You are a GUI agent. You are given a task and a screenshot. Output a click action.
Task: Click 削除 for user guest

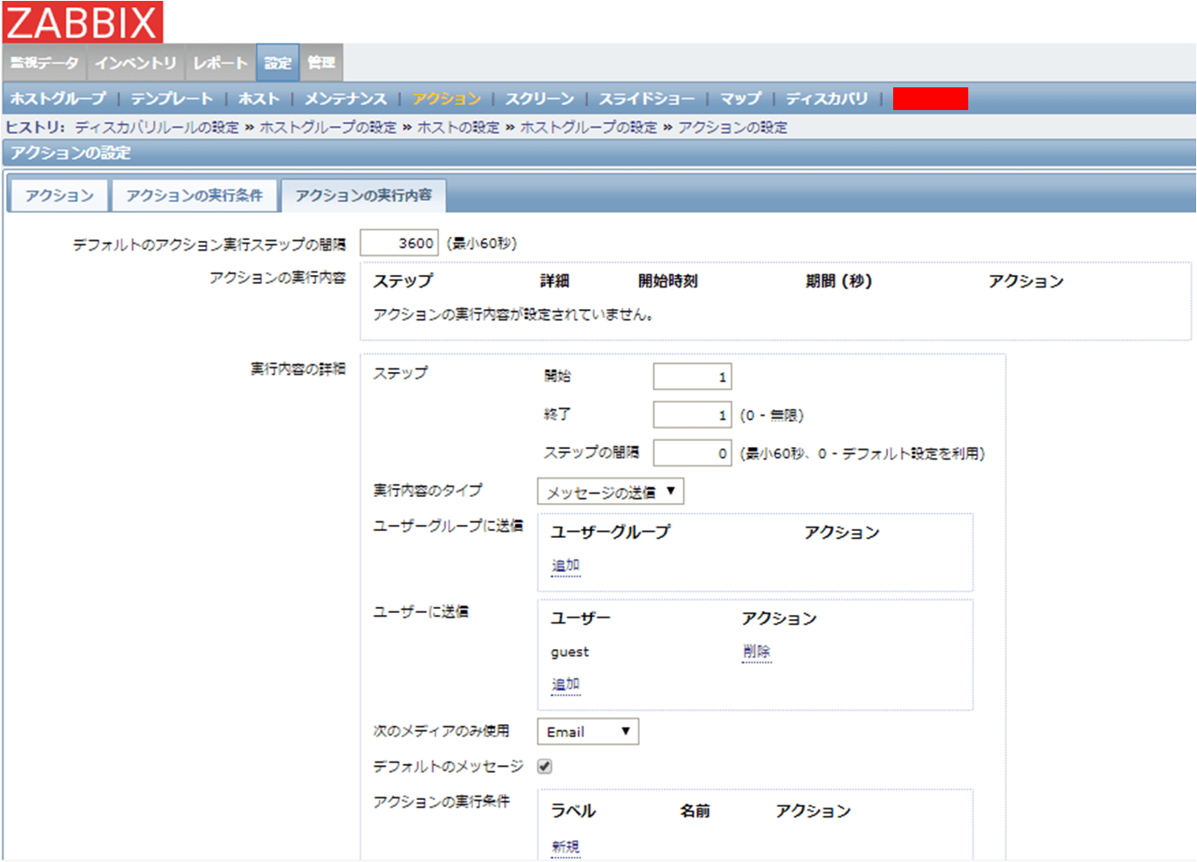point(757,652)
